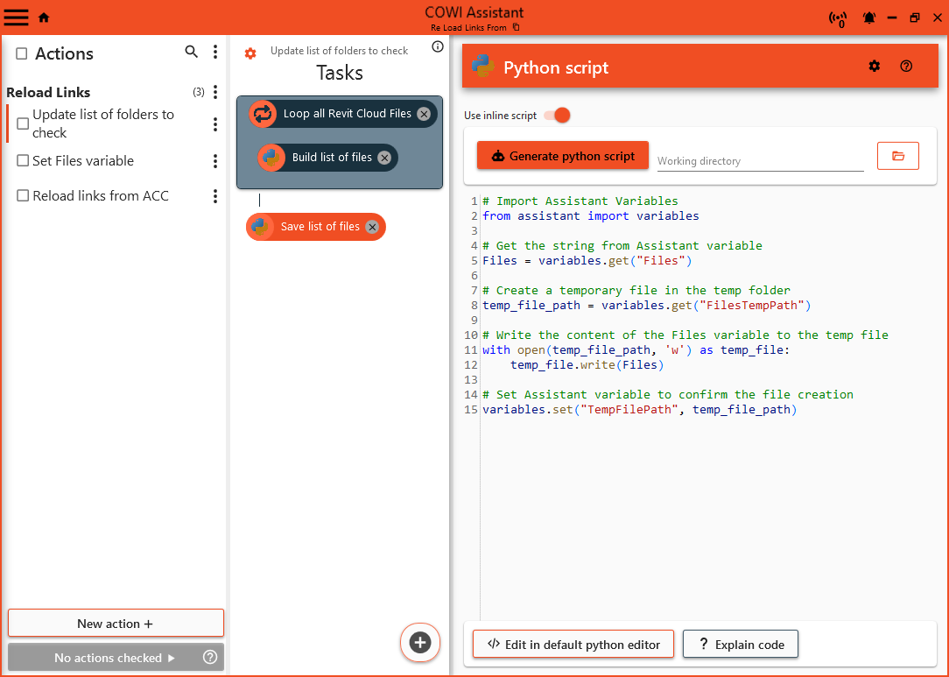Screen dimensions: 949x677
Task: Check the Reload links from ACC action
Action: pos(24,196)
